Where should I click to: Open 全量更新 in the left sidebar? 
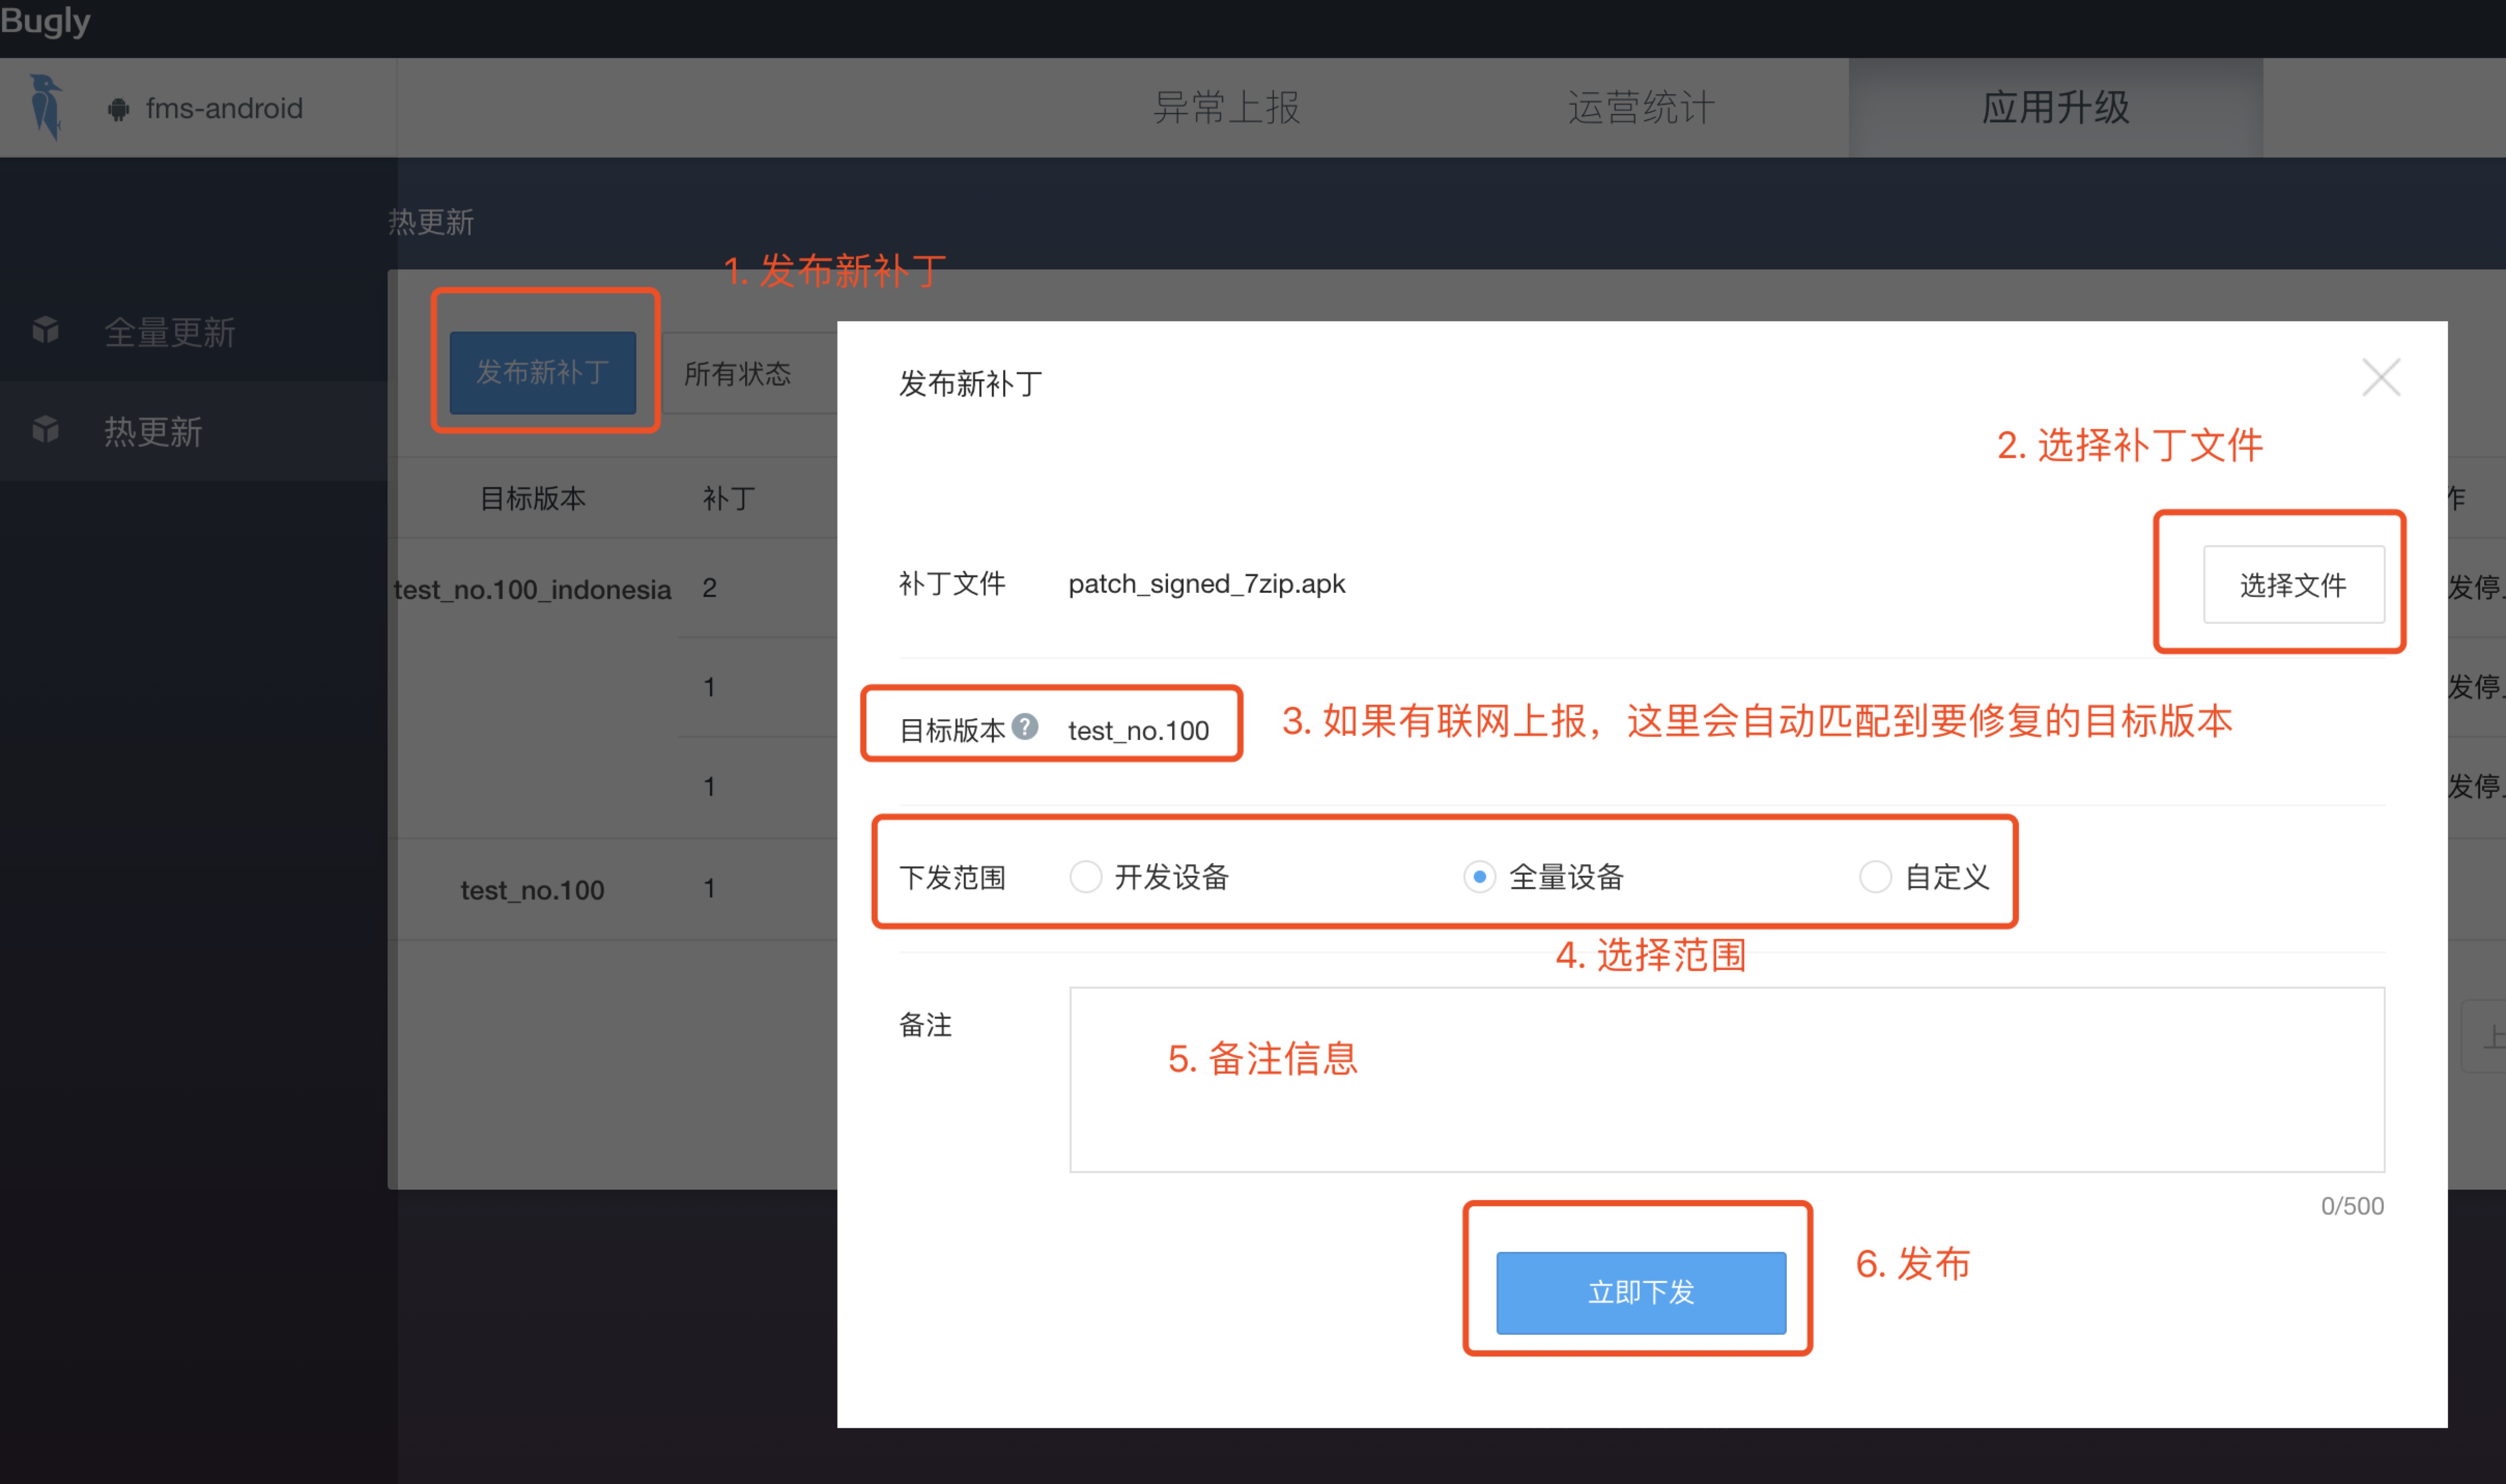[170, 332]
